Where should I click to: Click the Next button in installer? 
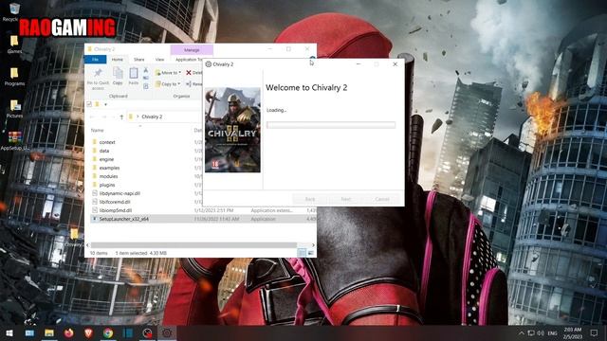click(345, 199)
